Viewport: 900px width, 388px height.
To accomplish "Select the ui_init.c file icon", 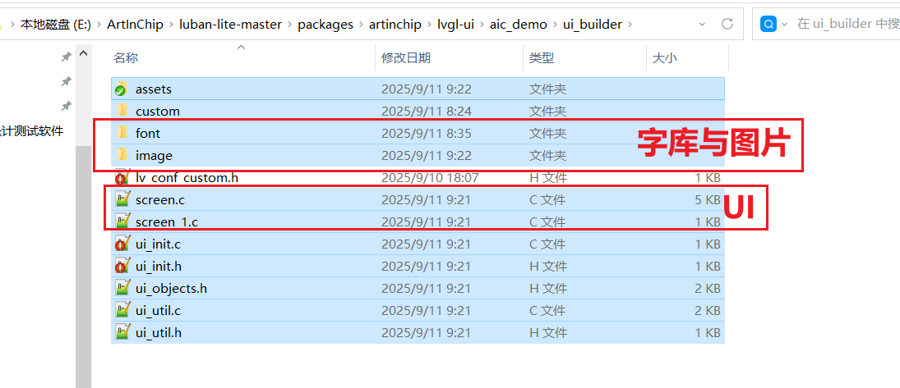I will 121,244.
